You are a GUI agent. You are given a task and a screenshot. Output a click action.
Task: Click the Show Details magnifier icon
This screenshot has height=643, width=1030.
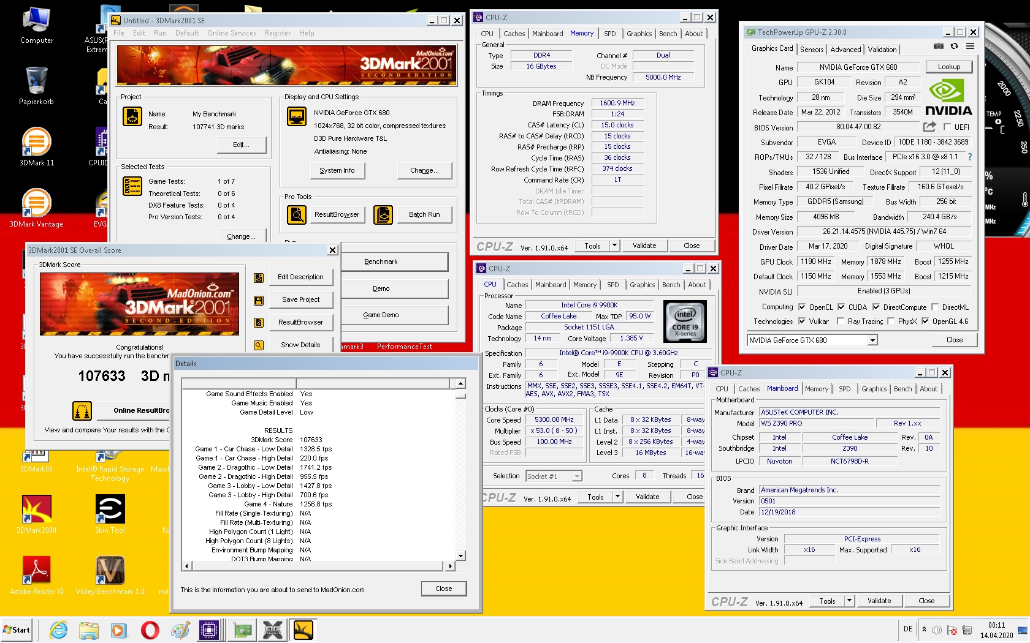click(259, 345)
